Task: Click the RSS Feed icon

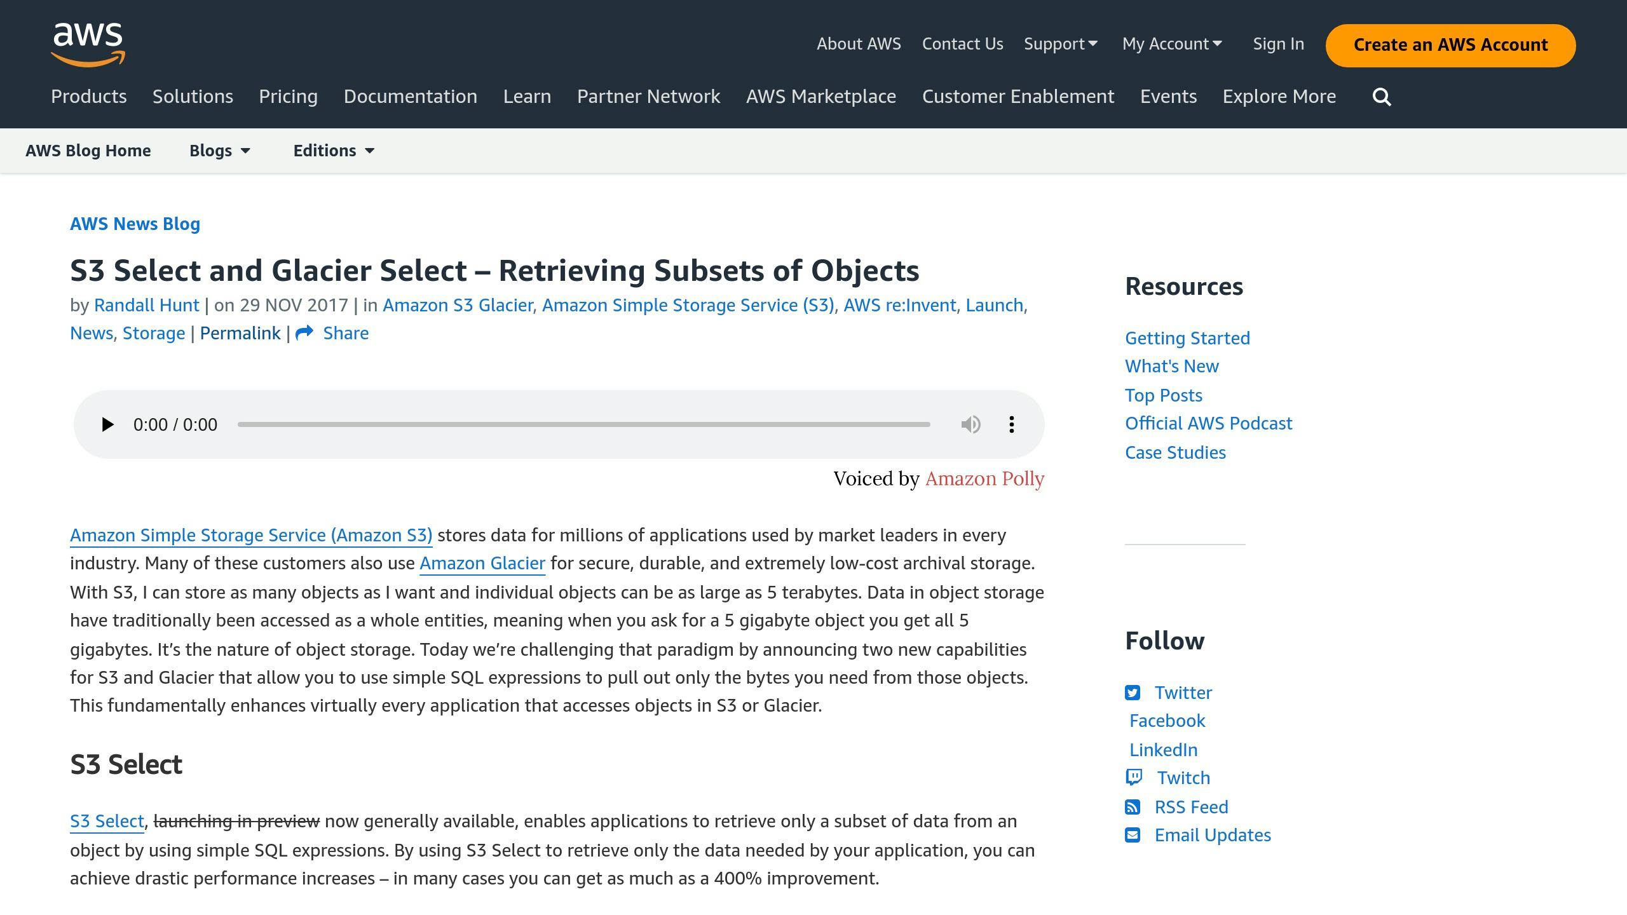Action: pos(1133,807)
